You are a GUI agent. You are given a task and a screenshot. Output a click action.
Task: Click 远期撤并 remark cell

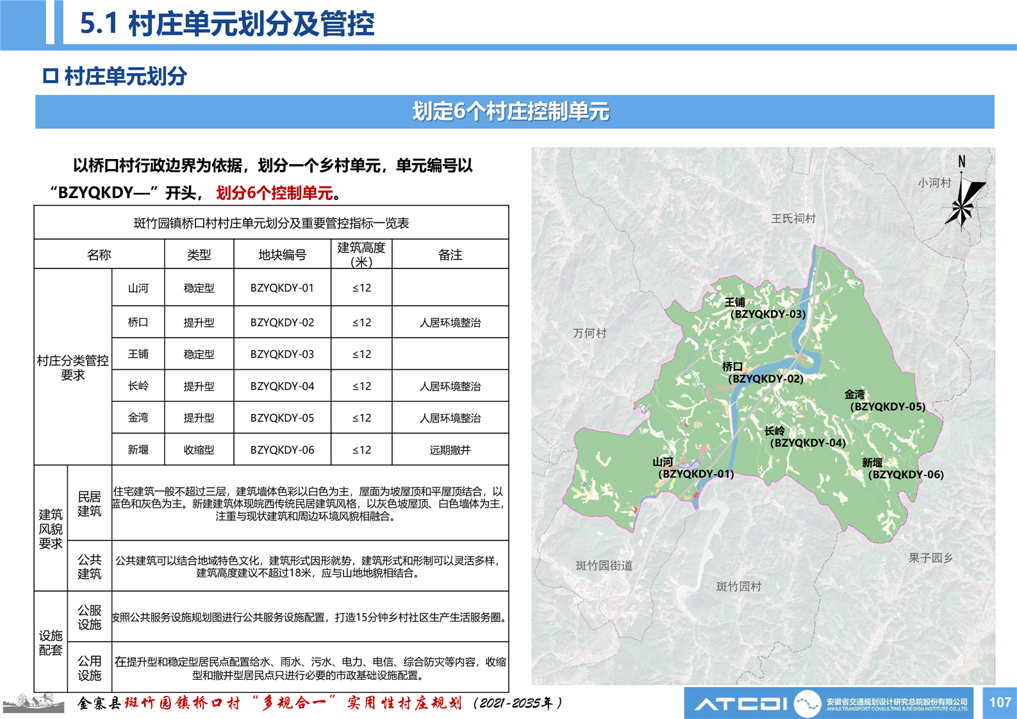tap(451, 450)
